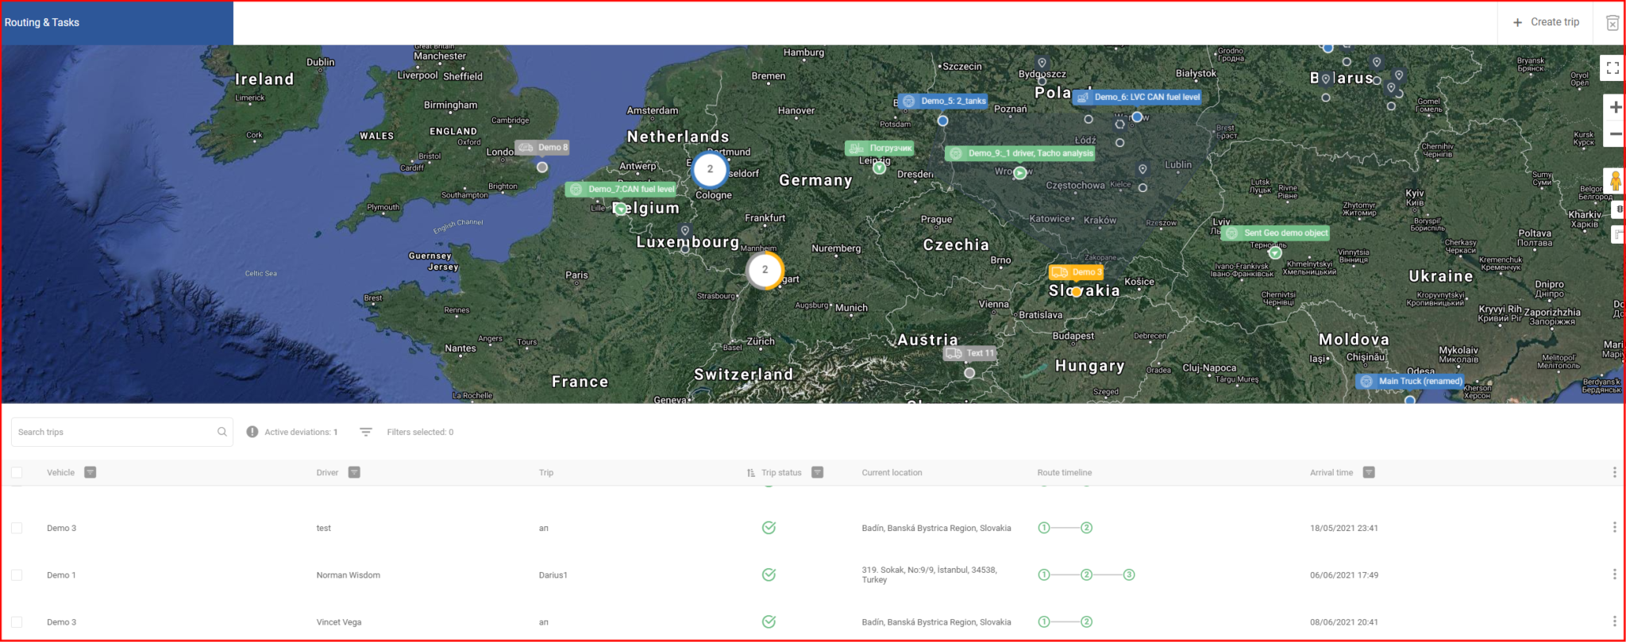The height and width of the screenshot is (642, 1626).
Task: Check the box for Demo 3 Vincet Vega row
Action: (x=17, y=622)
